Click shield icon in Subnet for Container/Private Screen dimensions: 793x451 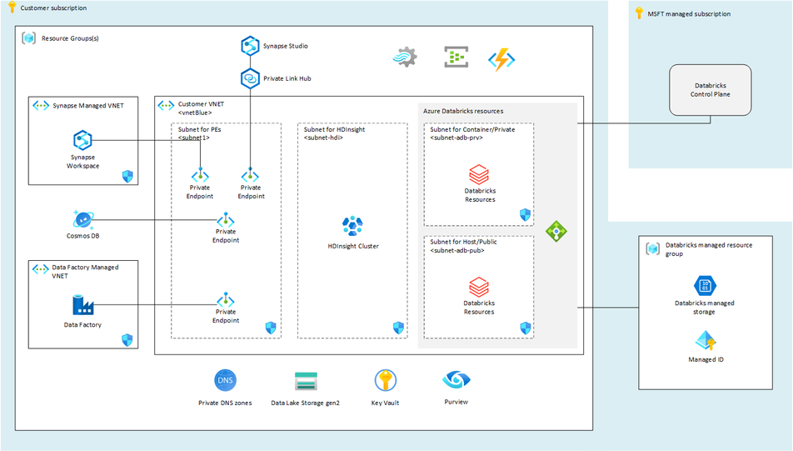click(526, 215)
